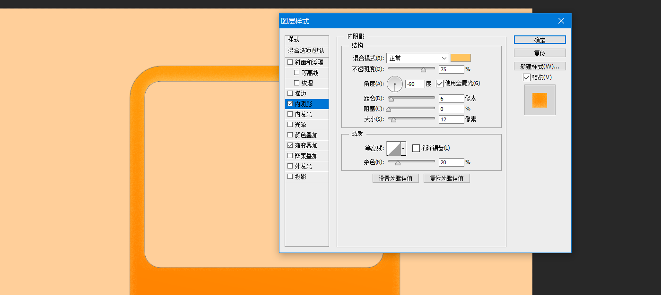
Task: Click the 不透明度 value field
Action: [451, 69]
